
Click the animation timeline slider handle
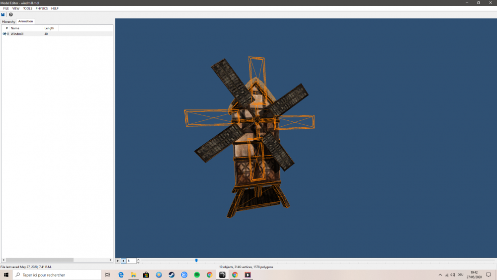click(x=196, y=260)
